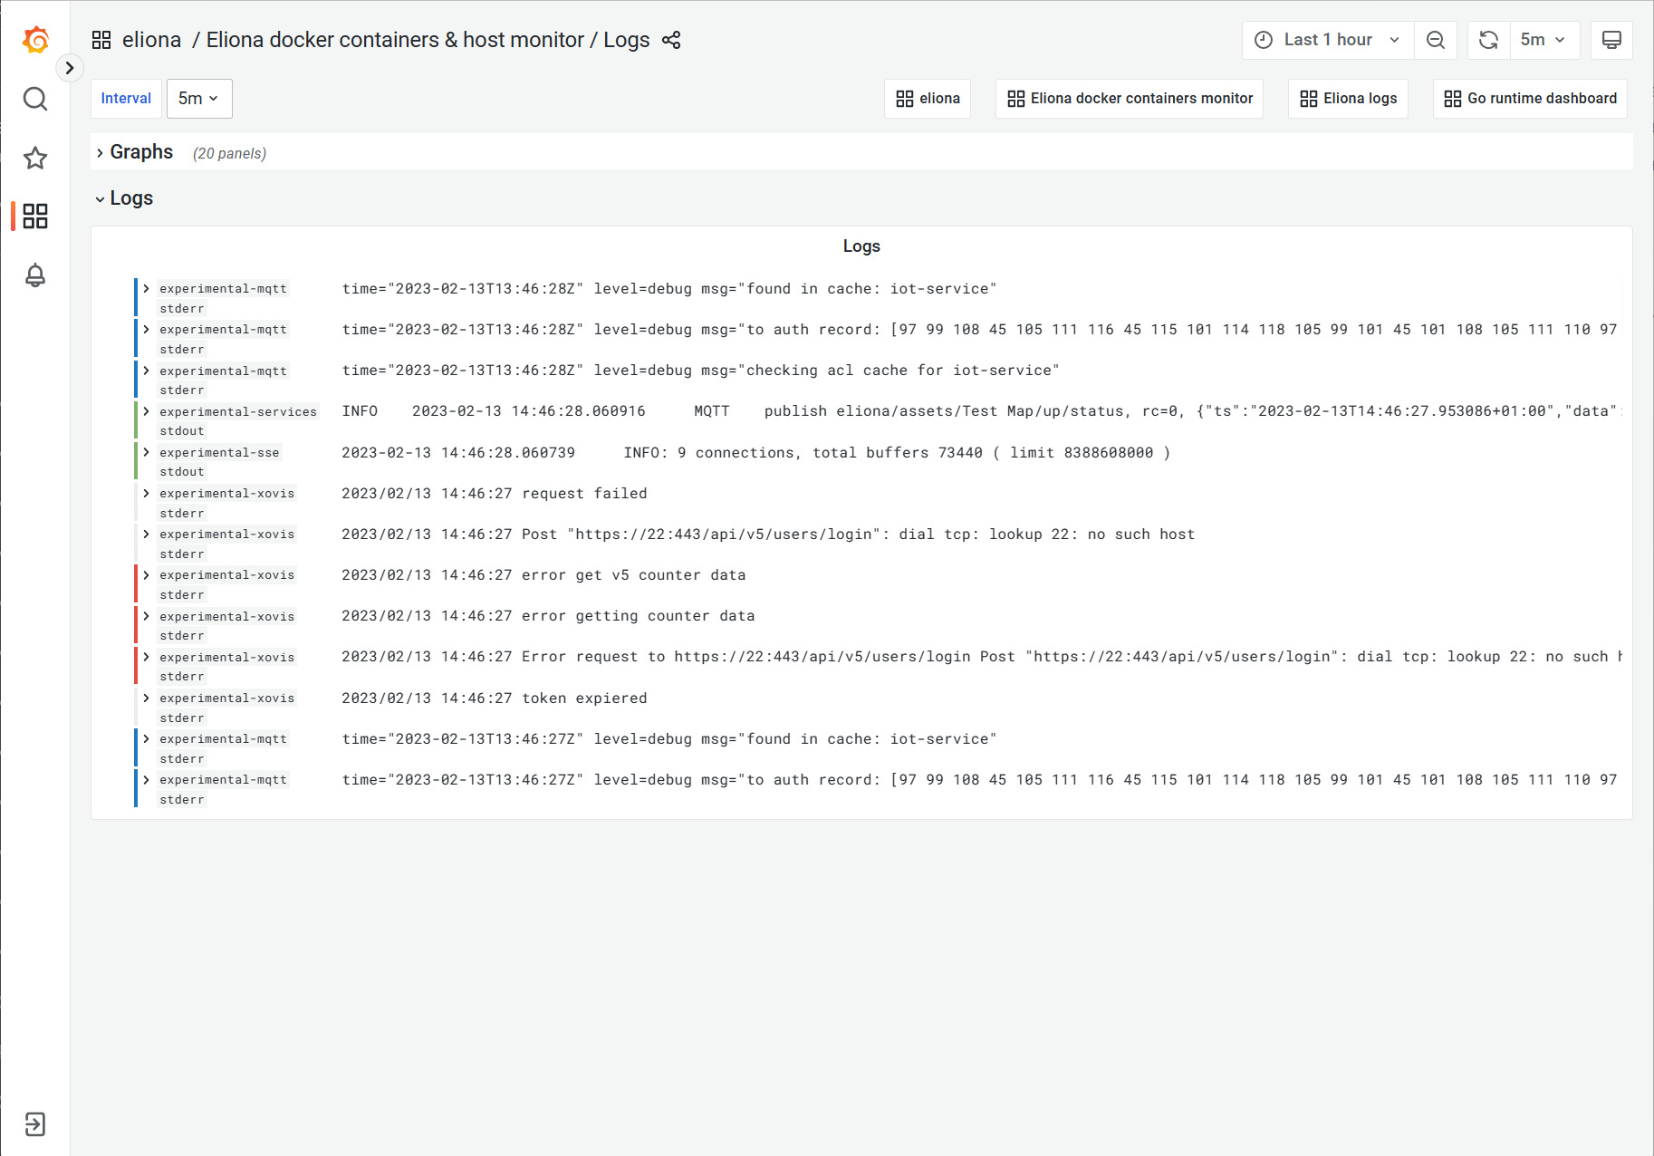
Task: Open starred dashboards star icon
Action: (x=35, y=159)
